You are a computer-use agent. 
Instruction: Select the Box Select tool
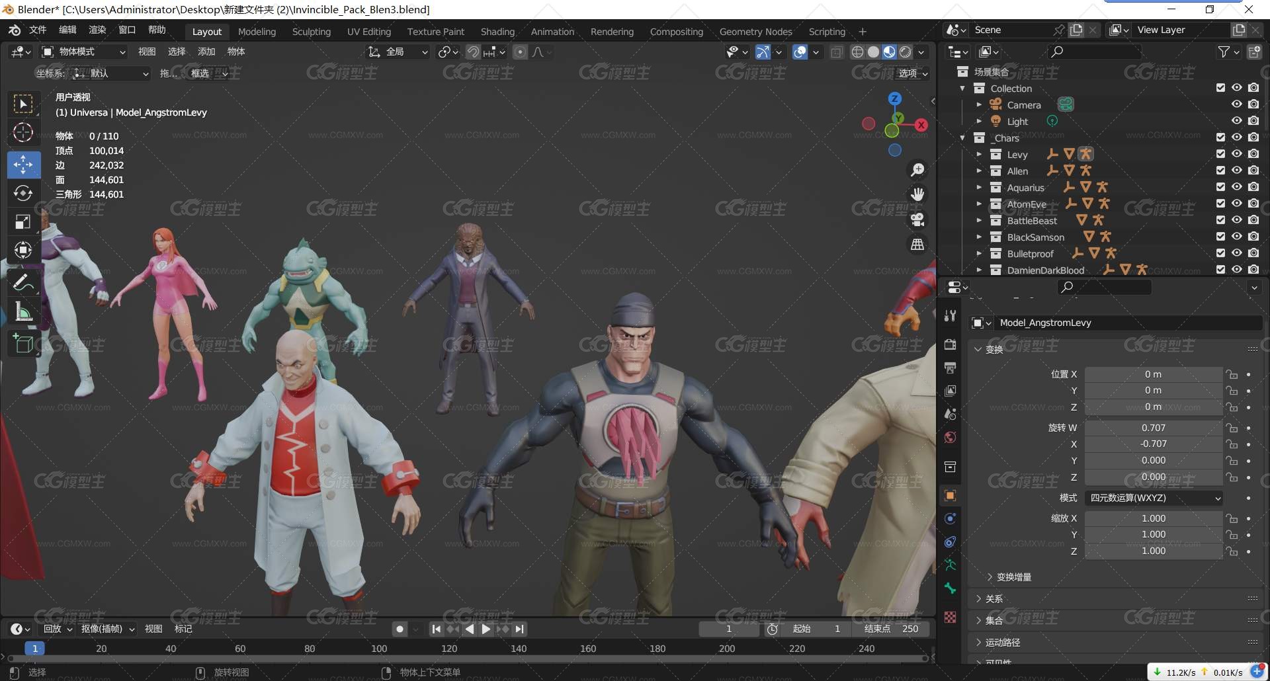(x=23, y=104)
